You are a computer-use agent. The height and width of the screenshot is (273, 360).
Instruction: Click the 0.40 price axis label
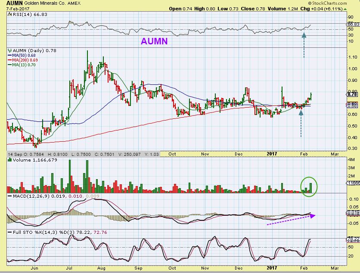coord(352,137)
